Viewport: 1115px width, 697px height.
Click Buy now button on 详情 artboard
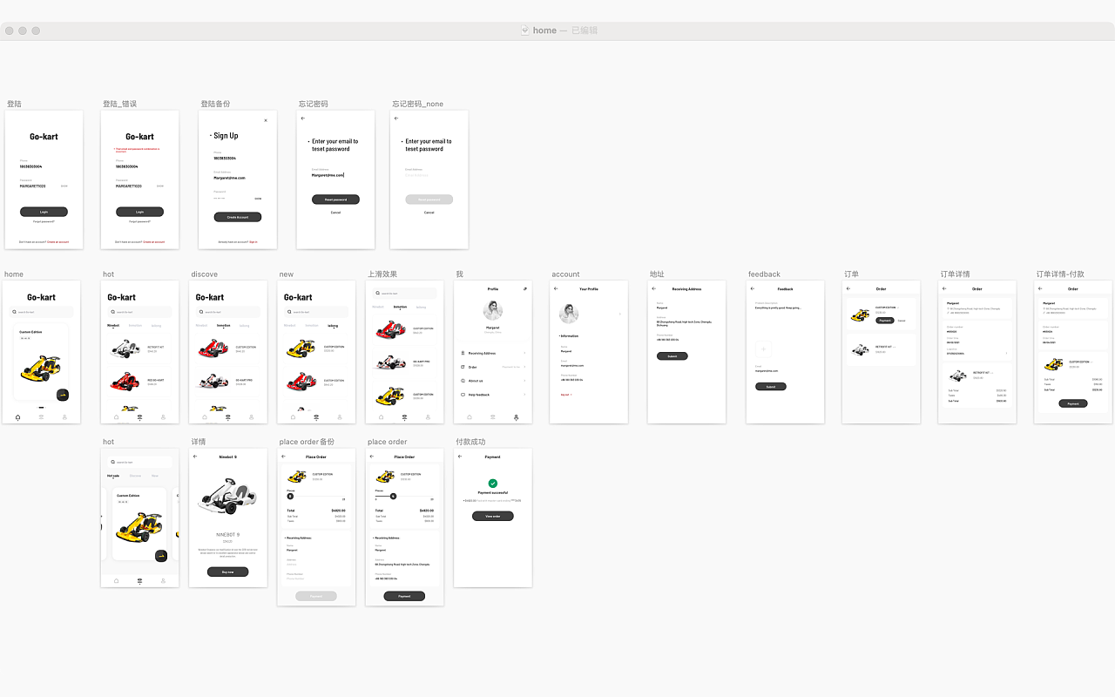[227, 572]
